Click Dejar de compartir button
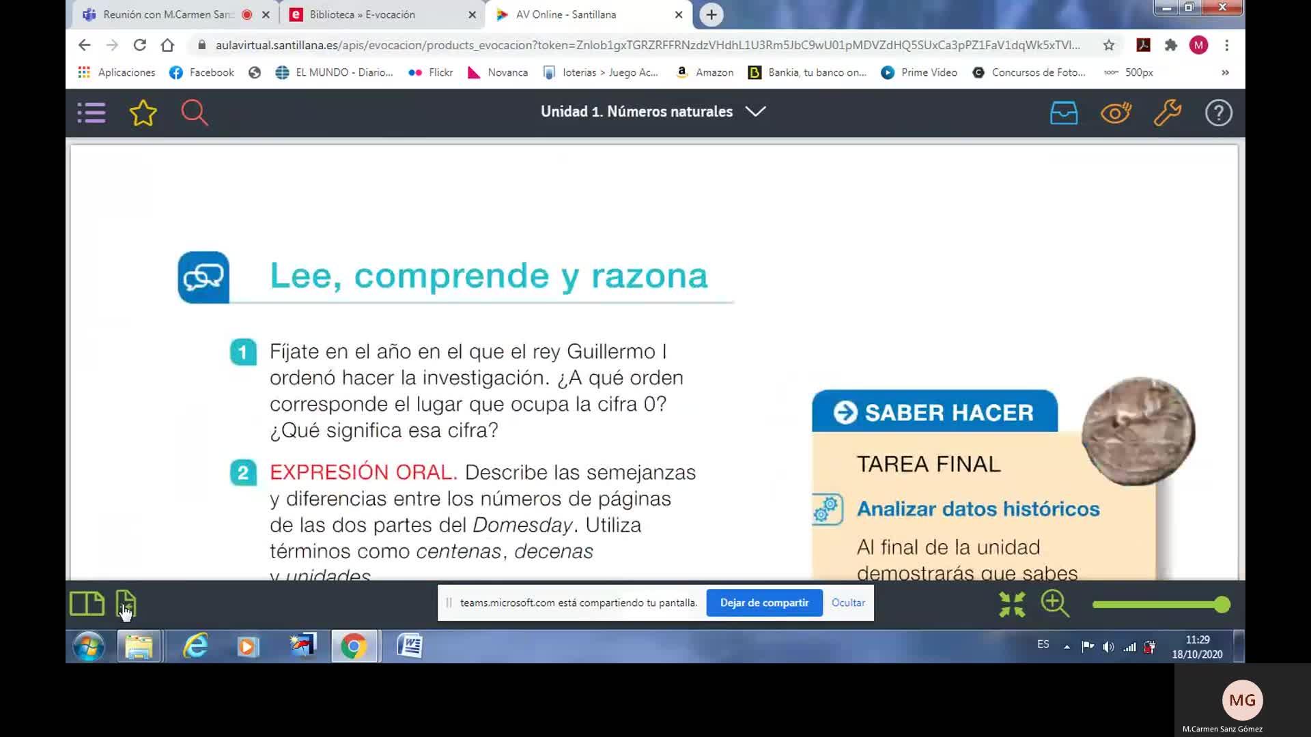Image resolution: width=1311 pixels, height=737 pixels. pos(764,603)
